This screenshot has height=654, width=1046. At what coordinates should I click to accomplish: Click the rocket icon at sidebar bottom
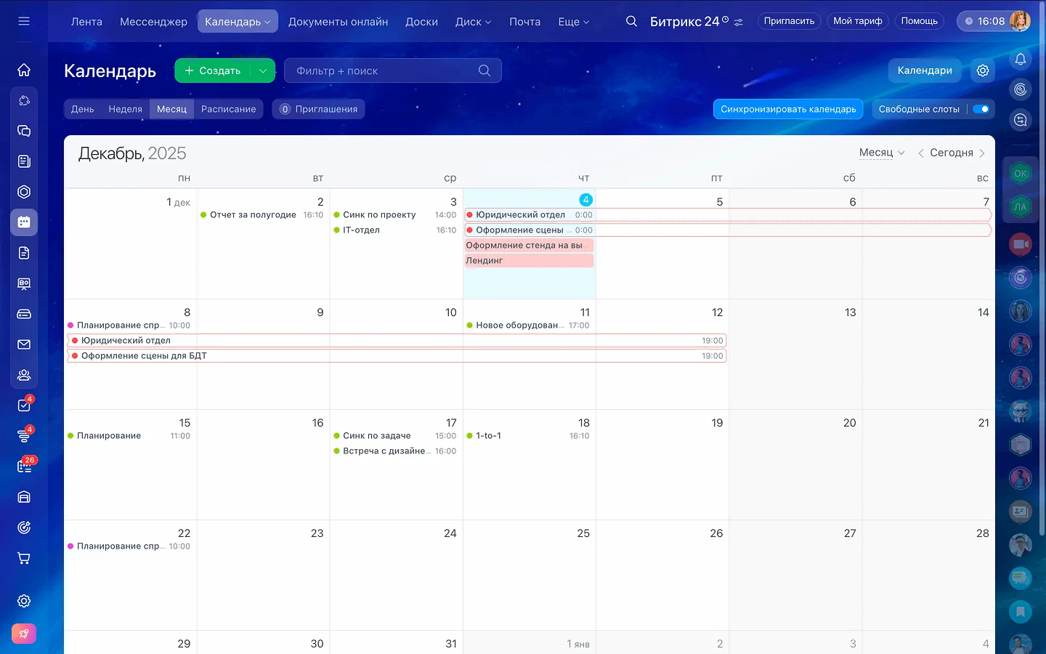point(24,634)
